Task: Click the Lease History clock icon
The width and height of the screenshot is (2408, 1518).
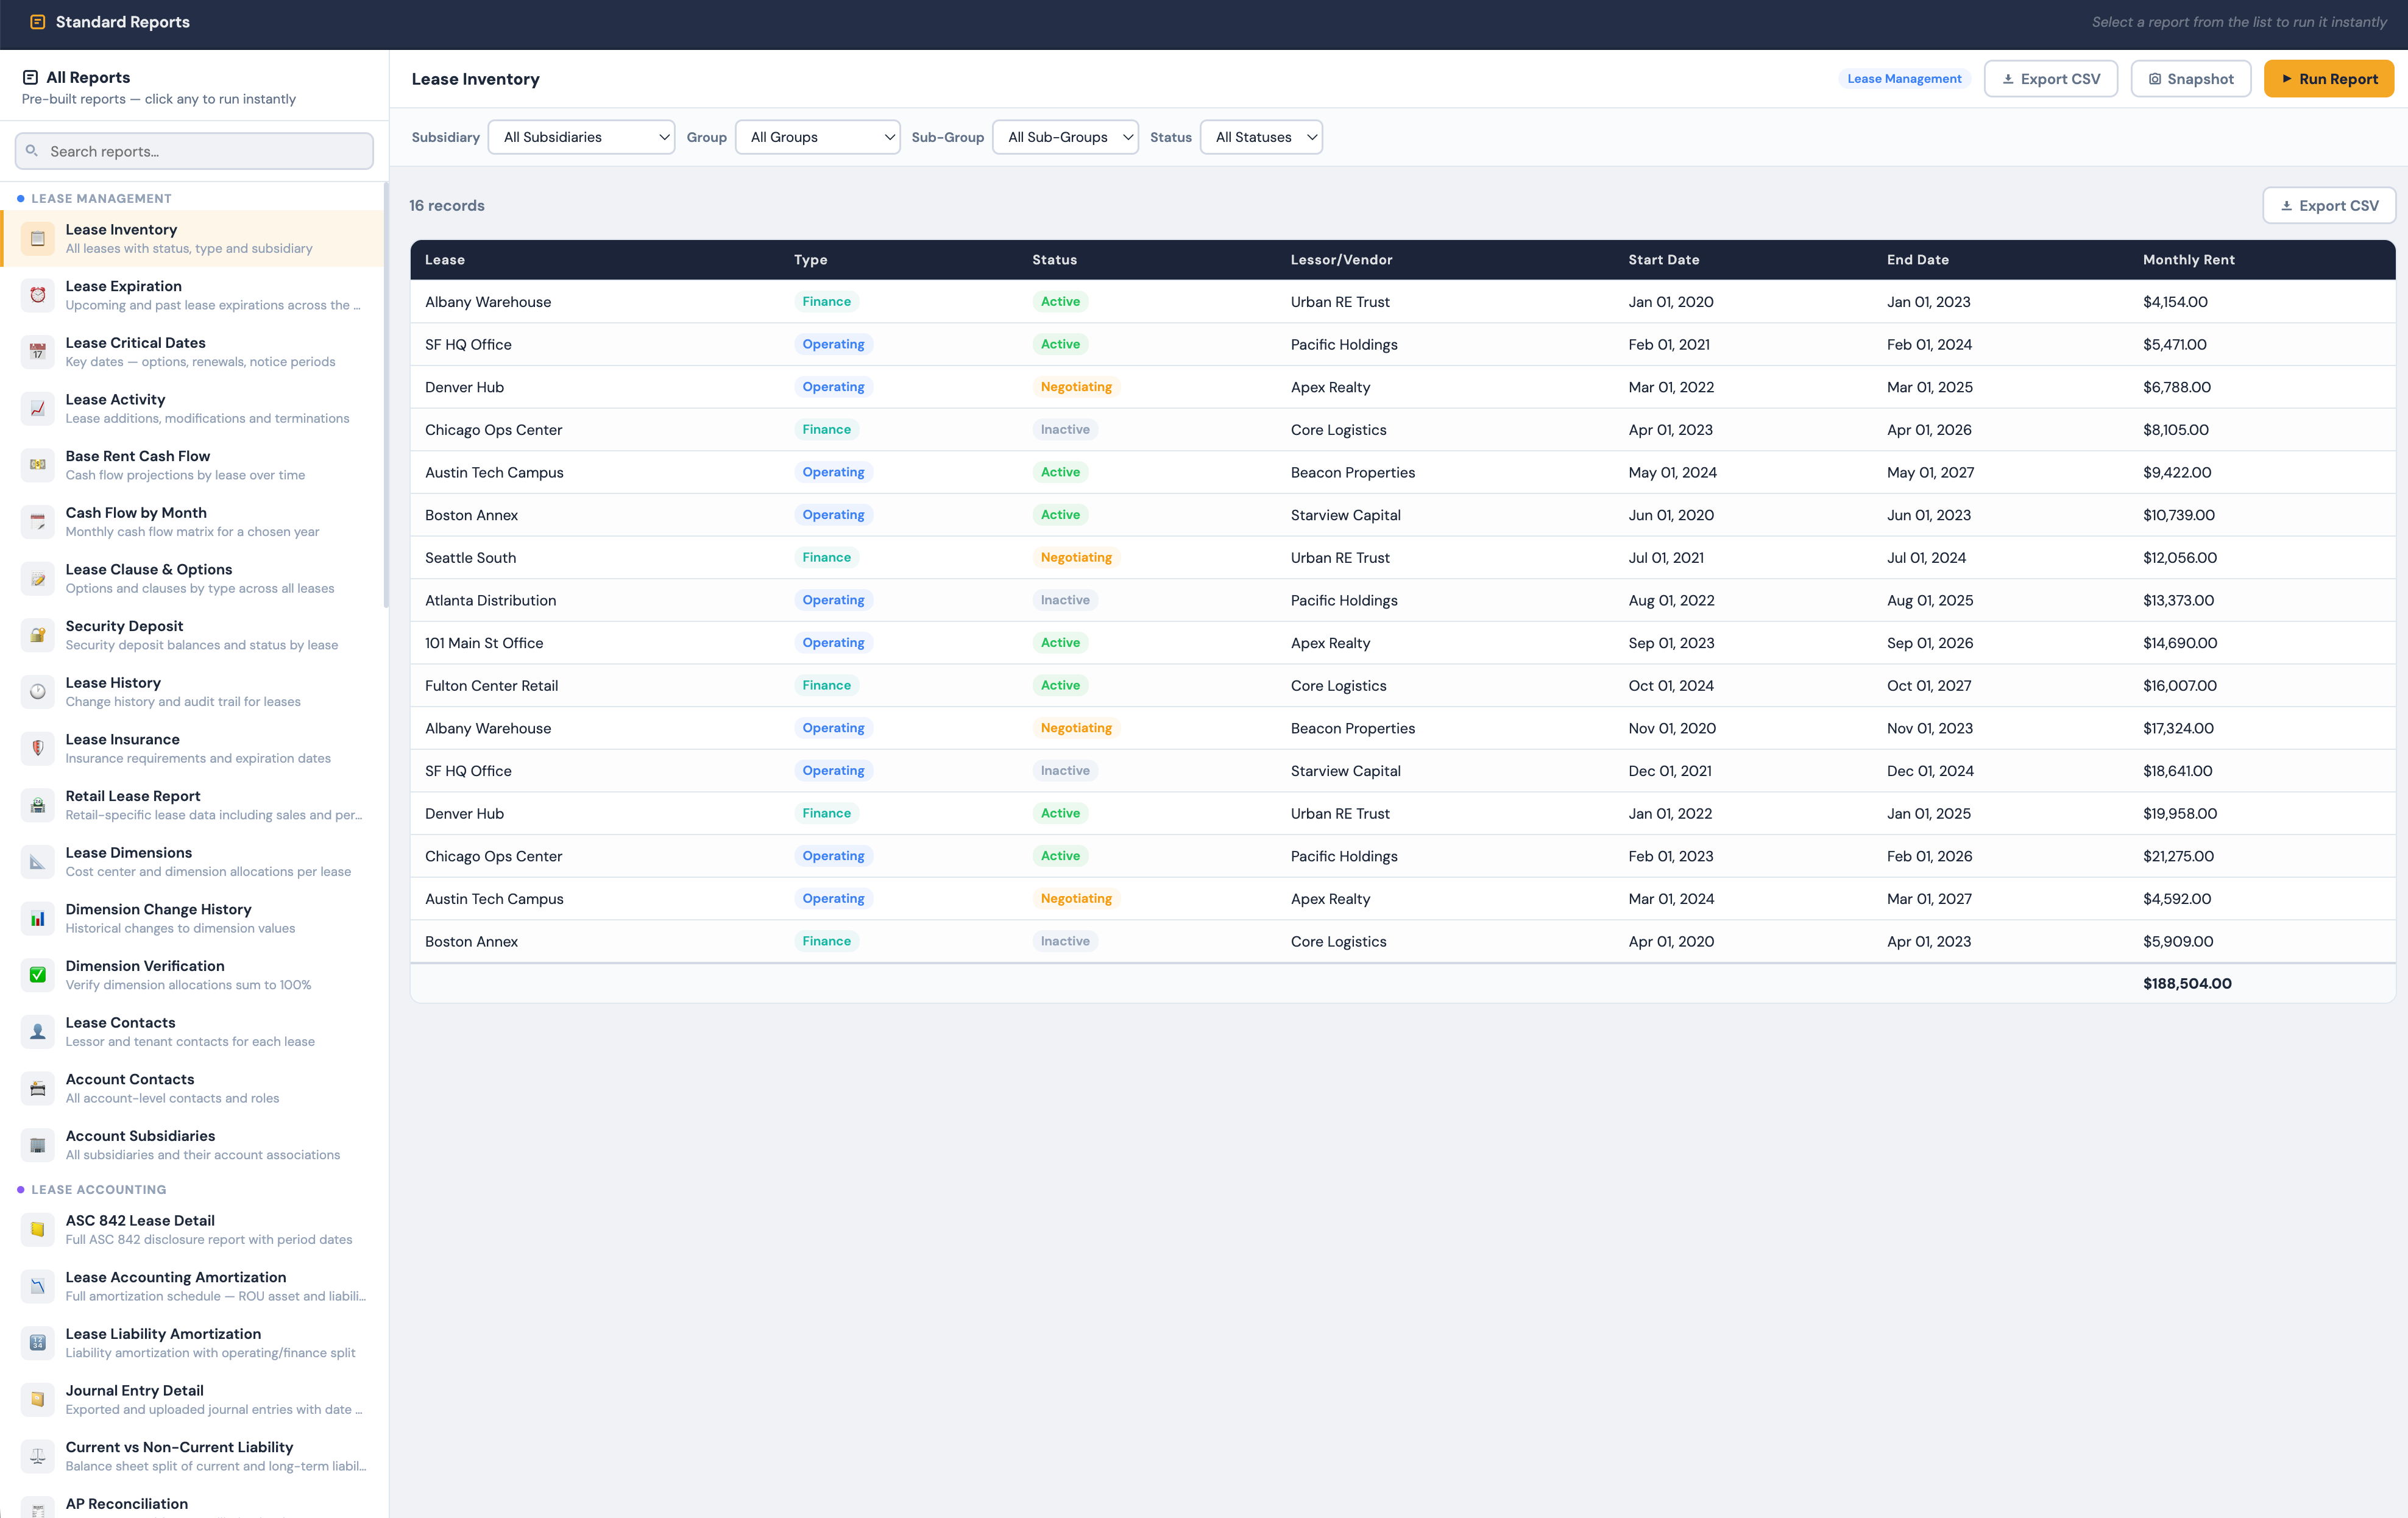Action: (x=38, y=691)
